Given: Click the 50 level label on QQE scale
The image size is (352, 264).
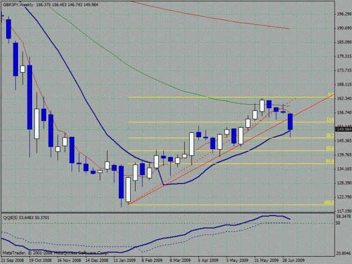Looking at the screenshot, I should [338, 223].
